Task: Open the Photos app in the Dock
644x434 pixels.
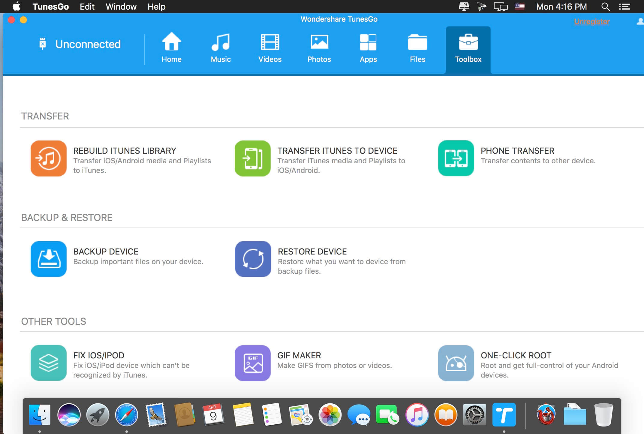Action: tap(330, 414)
